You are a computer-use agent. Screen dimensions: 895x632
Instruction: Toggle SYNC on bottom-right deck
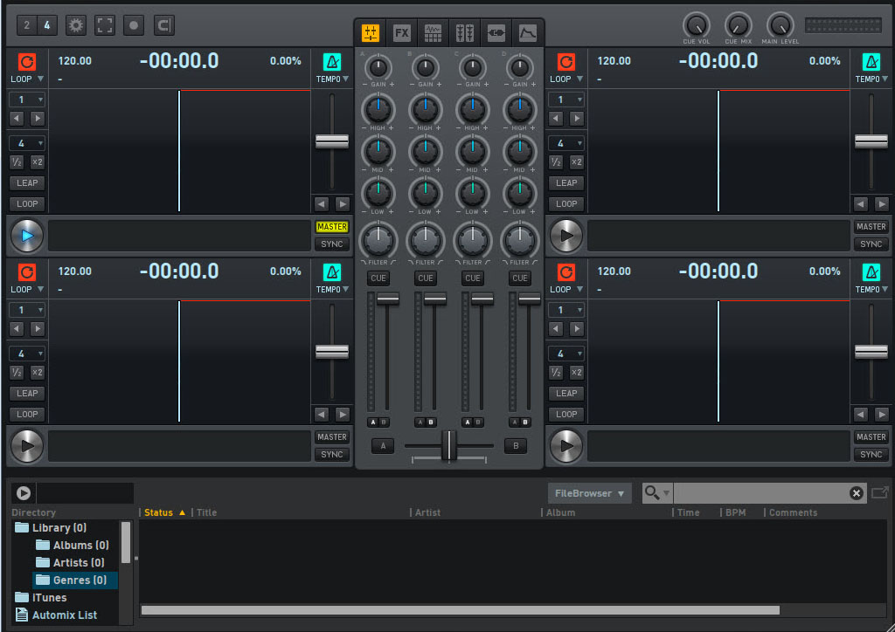click(x=871, y=454)
